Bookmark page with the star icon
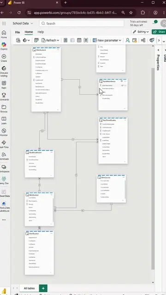This screenshot has height=295, width=166. [x=131, y=12]
